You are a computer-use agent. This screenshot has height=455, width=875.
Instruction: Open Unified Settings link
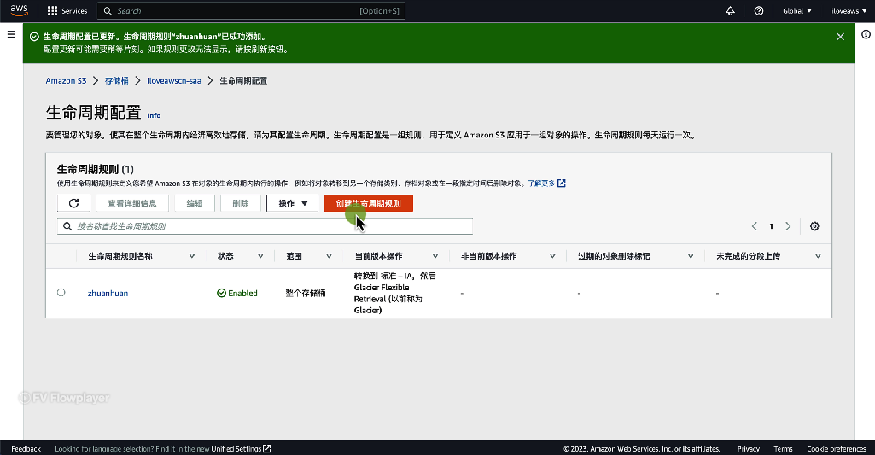pos(241,449)
